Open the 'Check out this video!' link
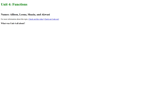This screenshot has height=106, width=142. pyautogui.click(x=36, y=19)
